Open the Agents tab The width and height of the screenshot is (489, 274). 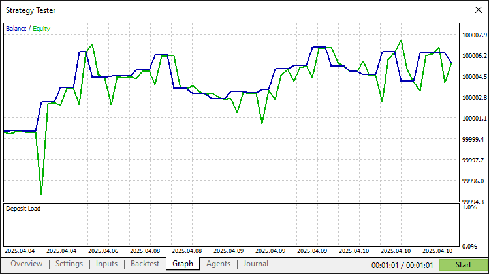pos(218,264)
